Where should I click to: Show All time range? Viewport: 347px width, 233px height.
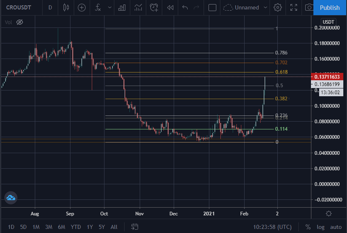click(x=114, y=227)
